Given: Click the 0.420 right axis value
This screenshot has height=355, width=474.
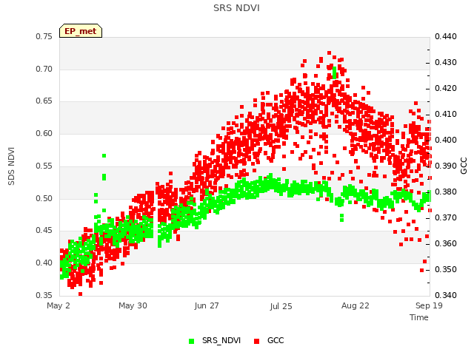Looking at the screenshot, I should tap(446, 89).
